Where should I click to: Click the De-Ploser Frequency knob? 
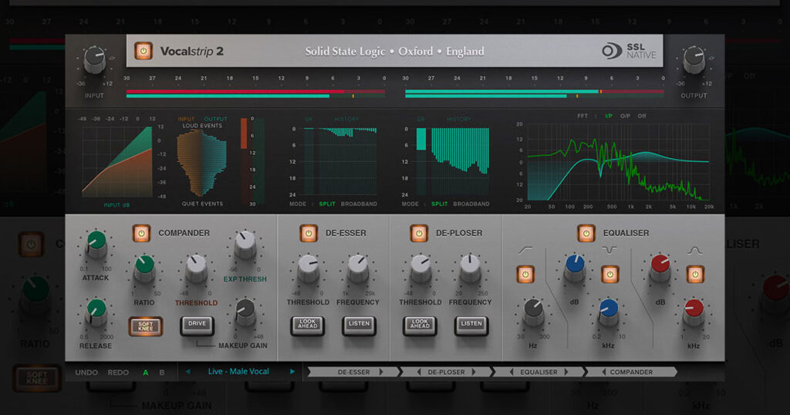coord(470,268)
